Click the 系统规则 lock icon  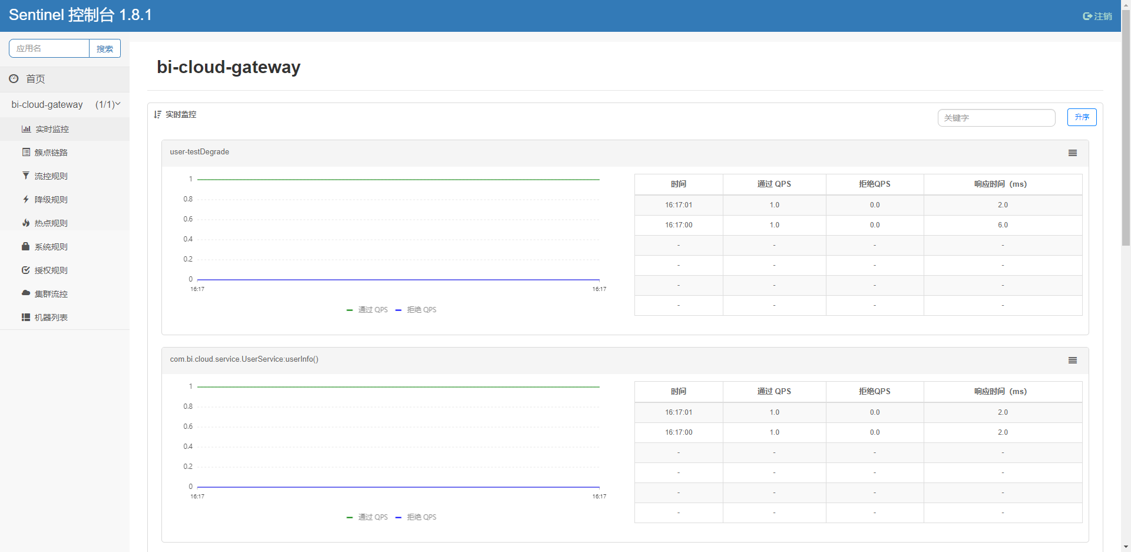pyautogui.click(x=26, y=246)
